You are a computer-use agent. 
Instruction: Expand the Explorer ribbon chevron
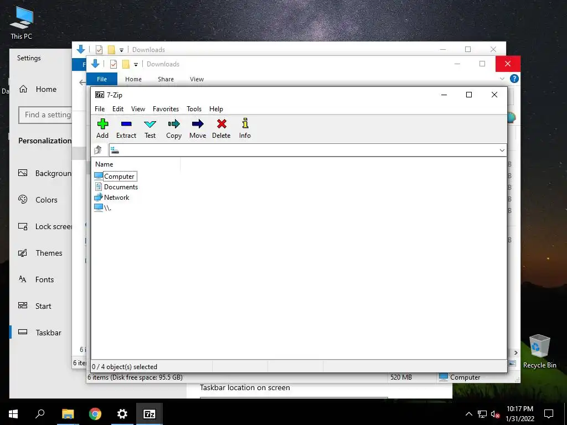pos(502,79)
